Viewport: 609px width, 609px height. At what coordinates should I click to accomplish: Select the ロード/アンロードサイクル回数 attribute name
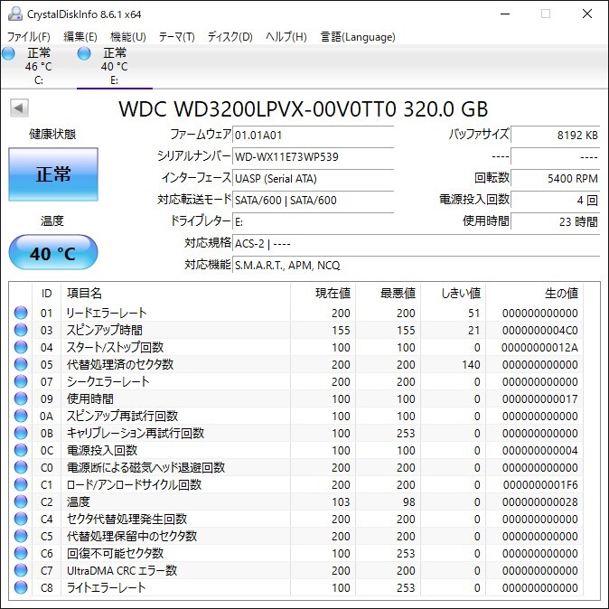(x=134, y=484)
